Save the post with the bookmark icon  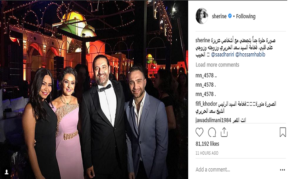(x=282, y=132)
